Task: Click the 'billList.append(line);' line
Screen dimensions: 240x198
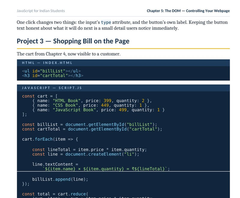Action: pos(60,179)
